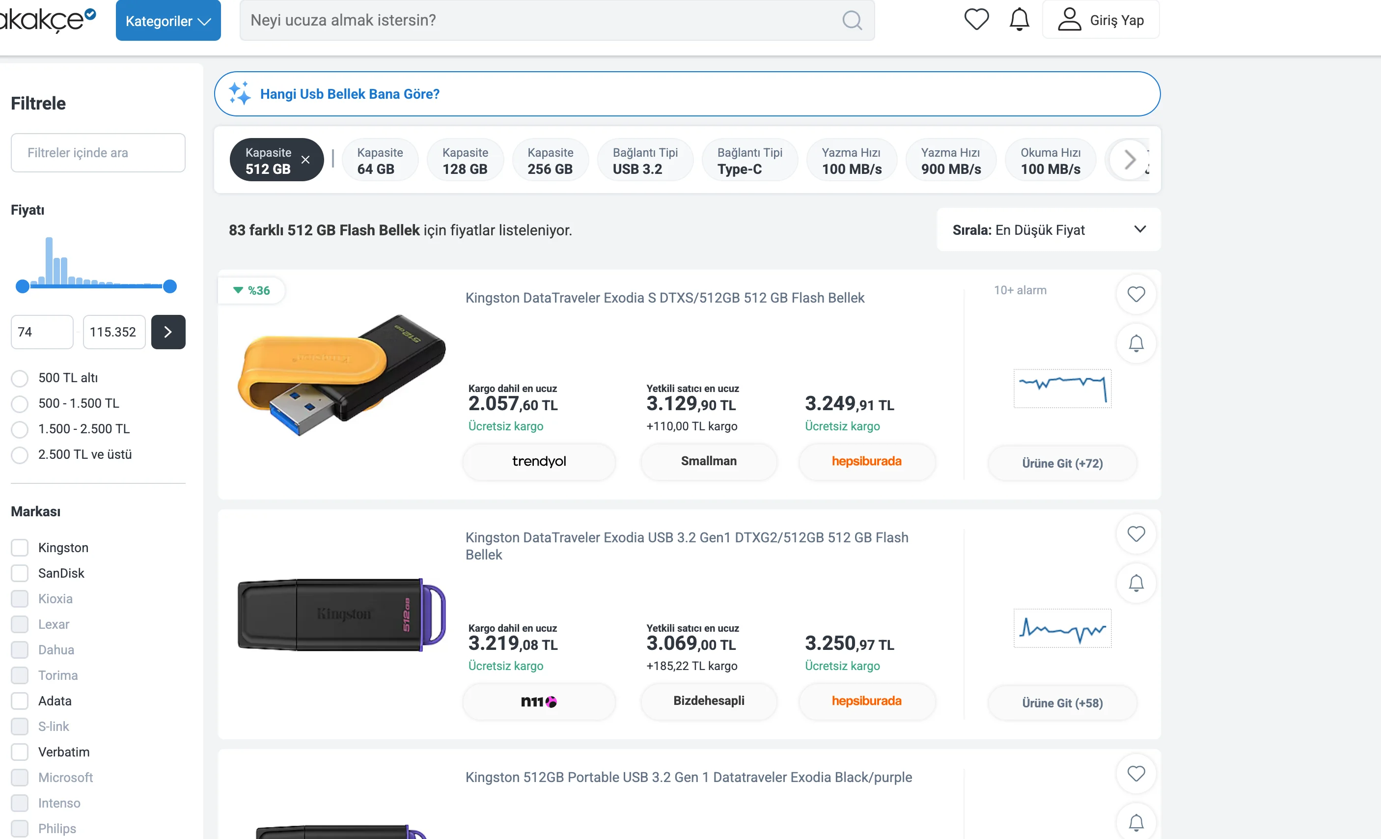Tick the SanDisk brand checkbox
Image resolution: width=1381 pixels, height=839 pixels.
pyautogui.click(x=20, y=573)
